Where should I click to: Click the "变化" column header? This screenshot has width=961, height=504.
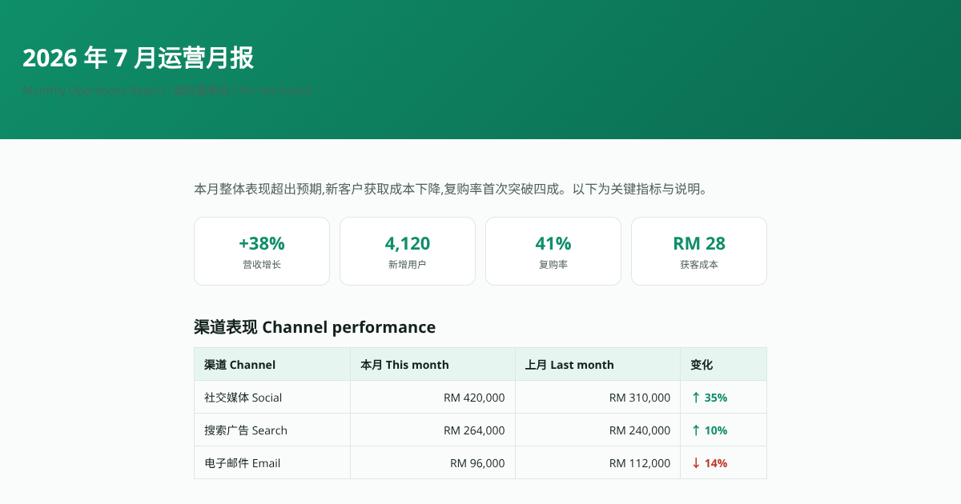tap(724, 365)
